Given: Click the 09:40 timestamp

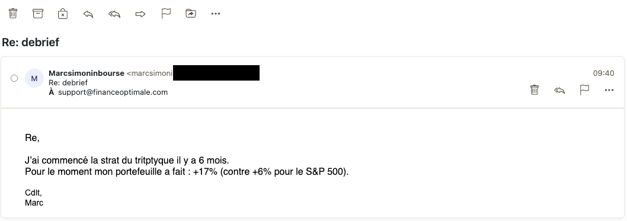Looking at the screenshot, I should tap(603, 73).
